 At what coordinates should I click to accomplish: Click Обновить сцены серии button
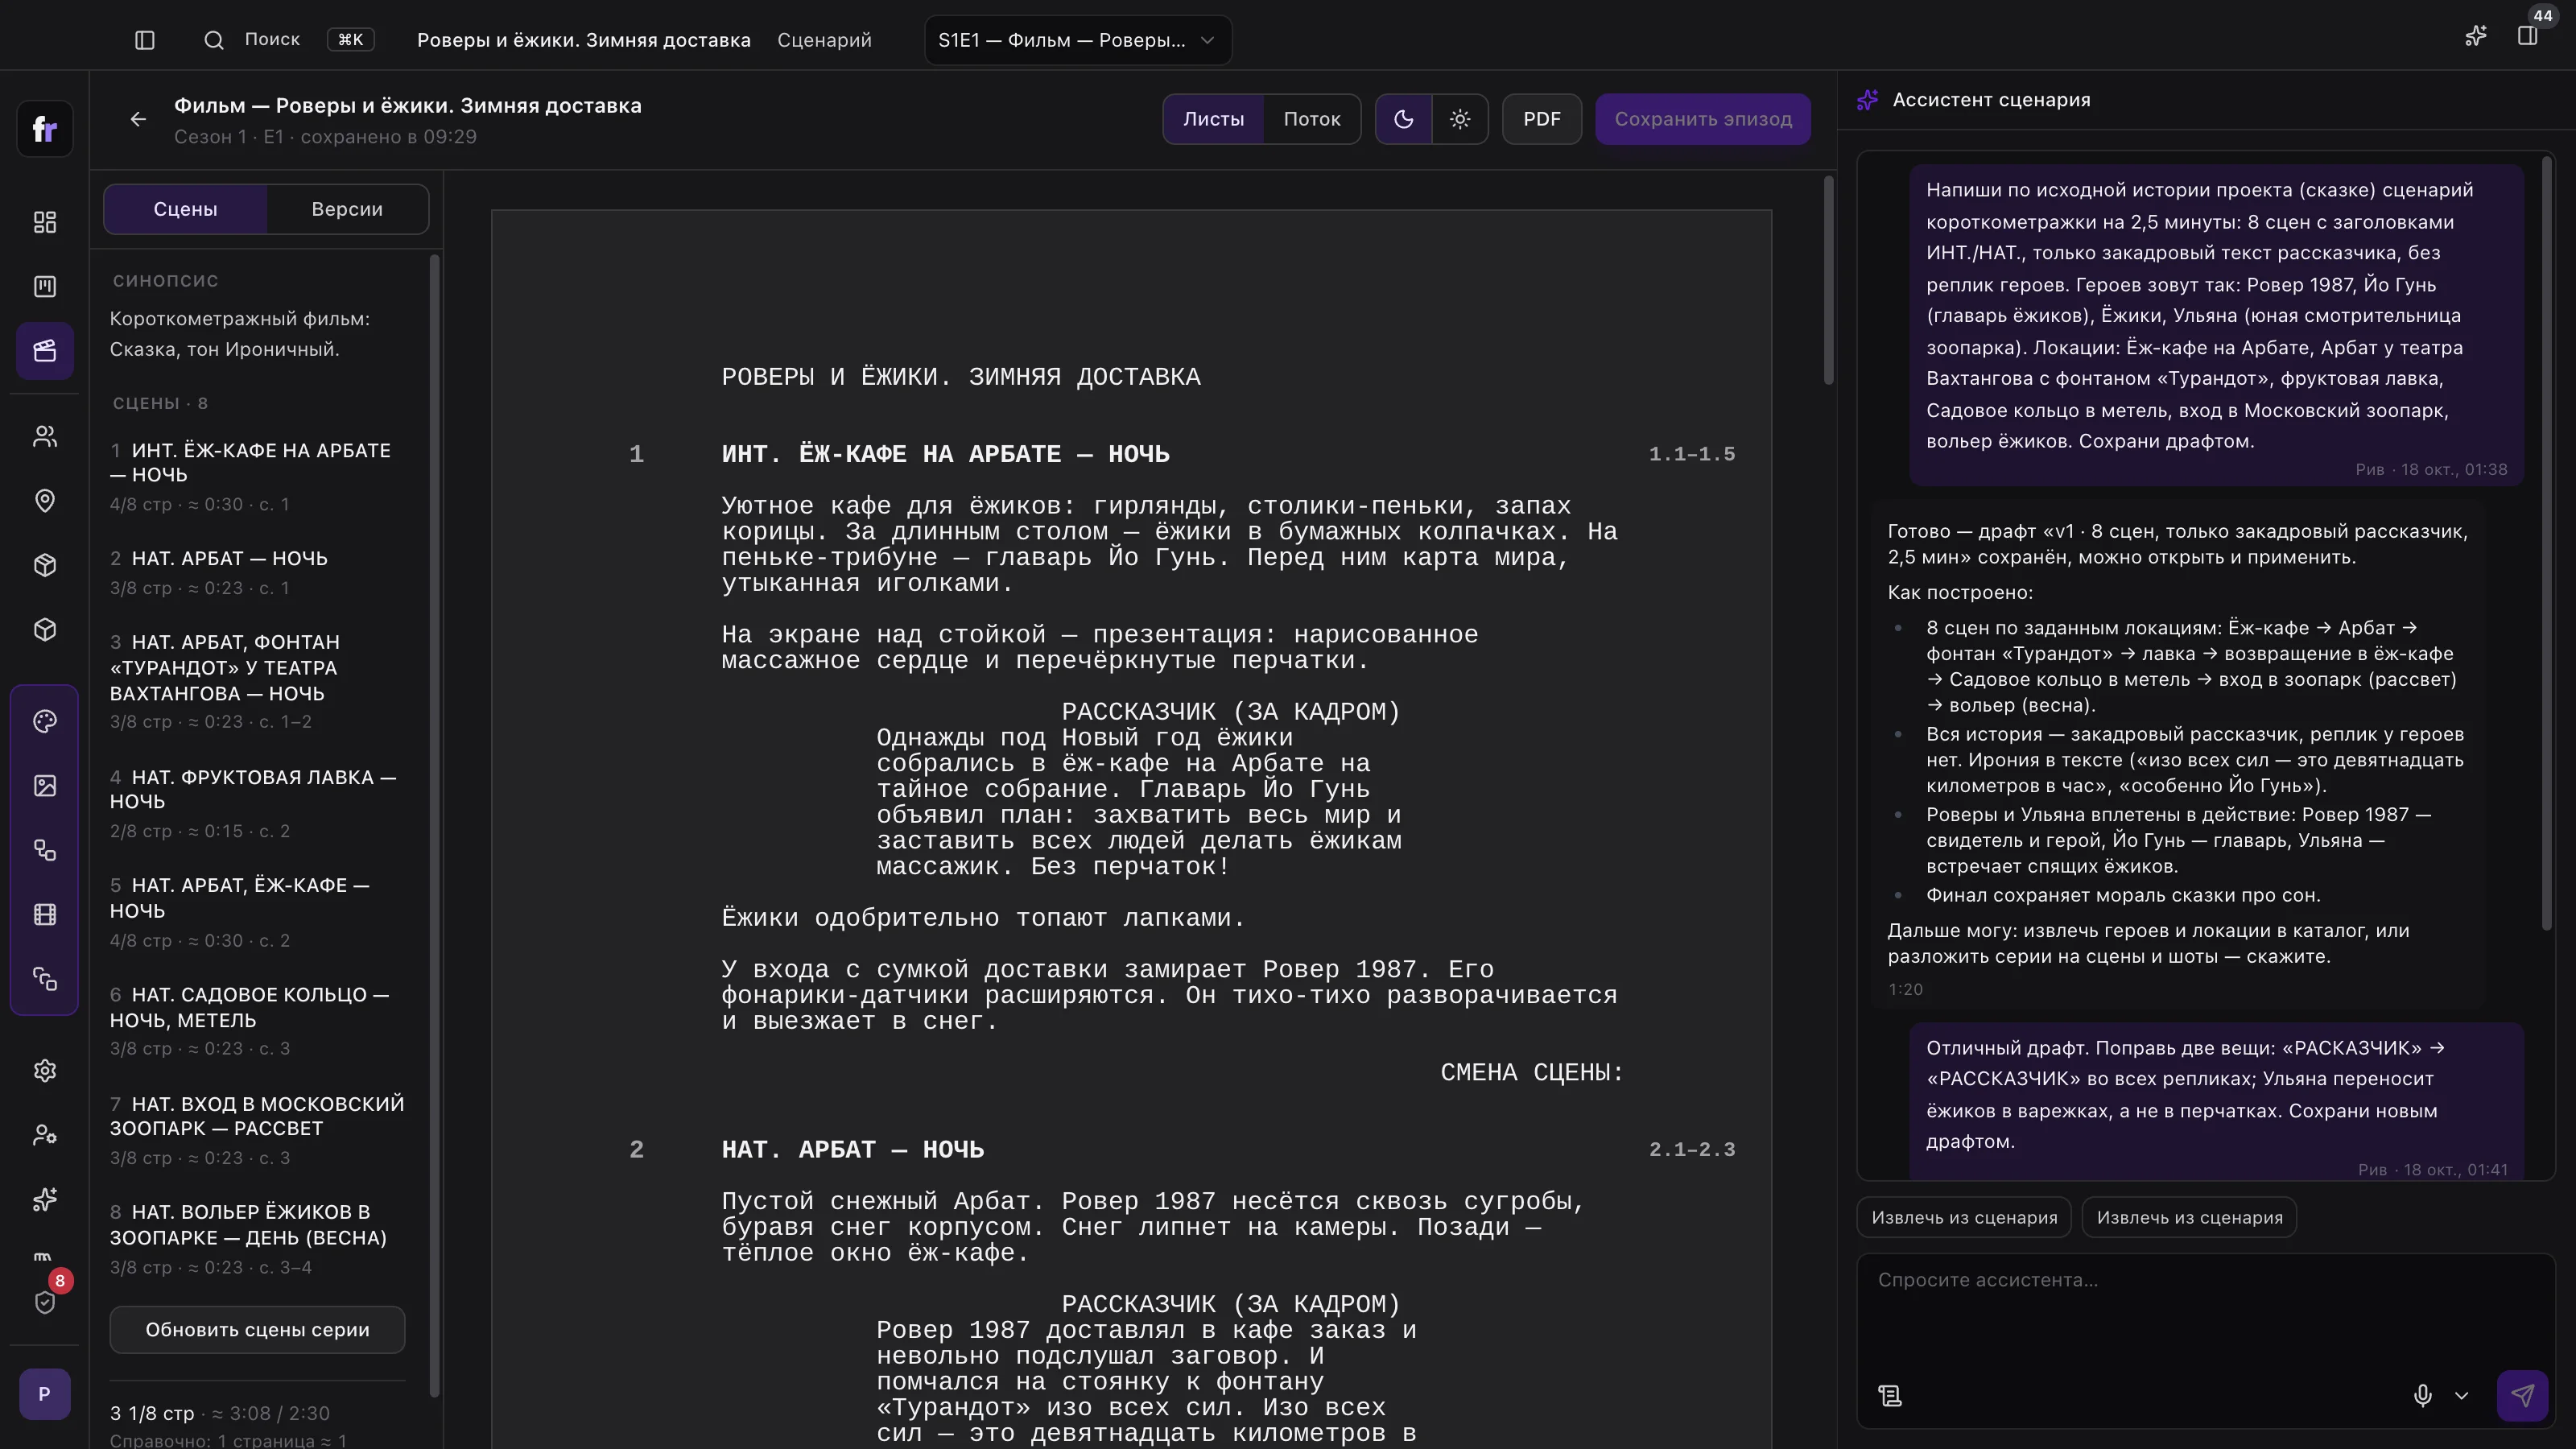257,1329
